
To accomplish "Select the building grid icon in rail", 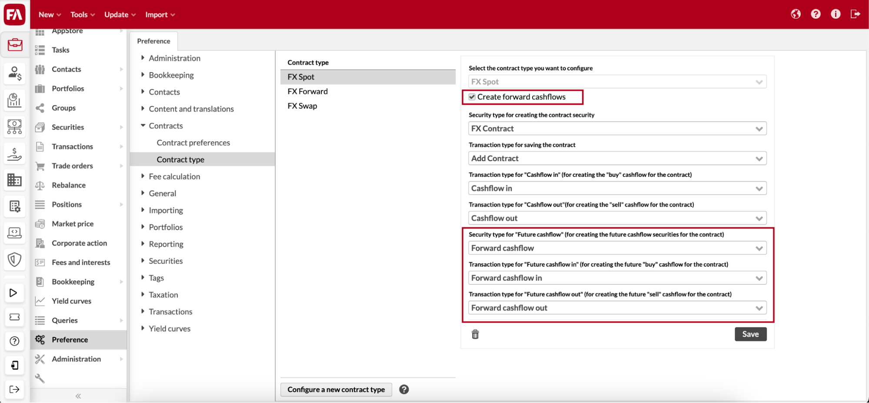I will (x=15, y=180).
